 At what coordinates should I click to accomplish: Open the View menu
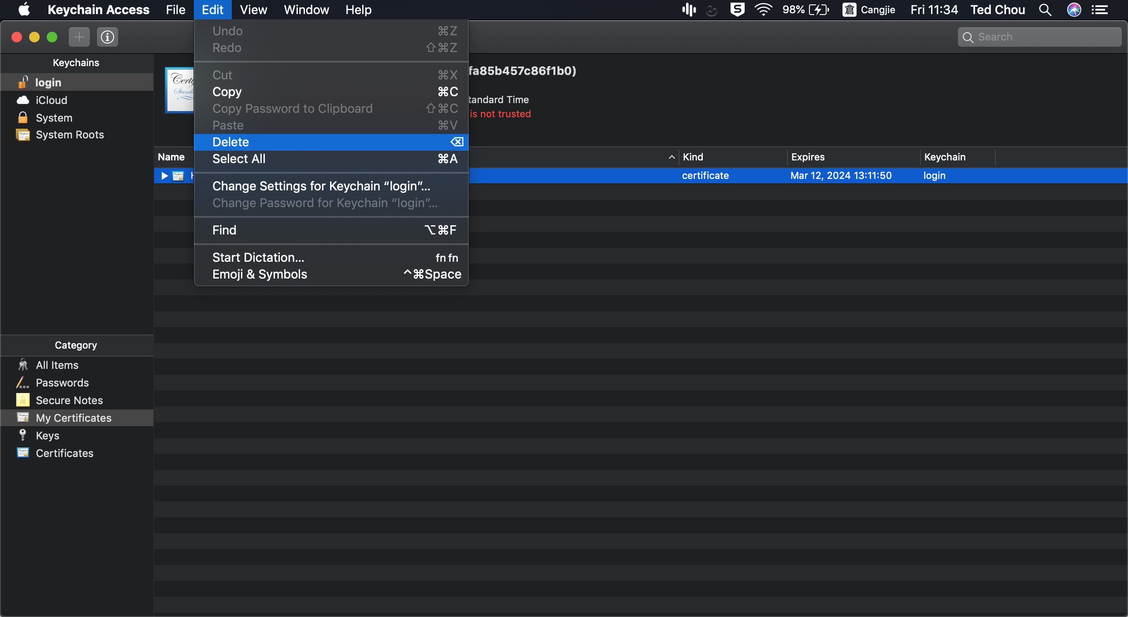(x=253, y=10)
